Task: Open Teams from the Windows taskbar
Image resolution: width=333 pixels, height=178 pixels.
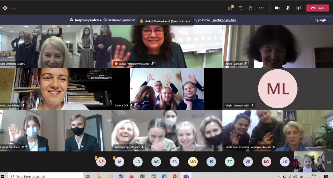Action: 186,176
